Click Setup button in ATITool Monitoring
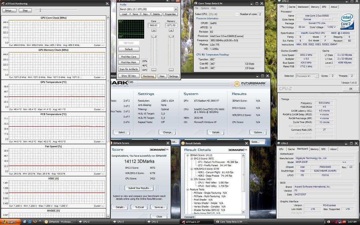The image size is (360, 225). coord(9,10)
